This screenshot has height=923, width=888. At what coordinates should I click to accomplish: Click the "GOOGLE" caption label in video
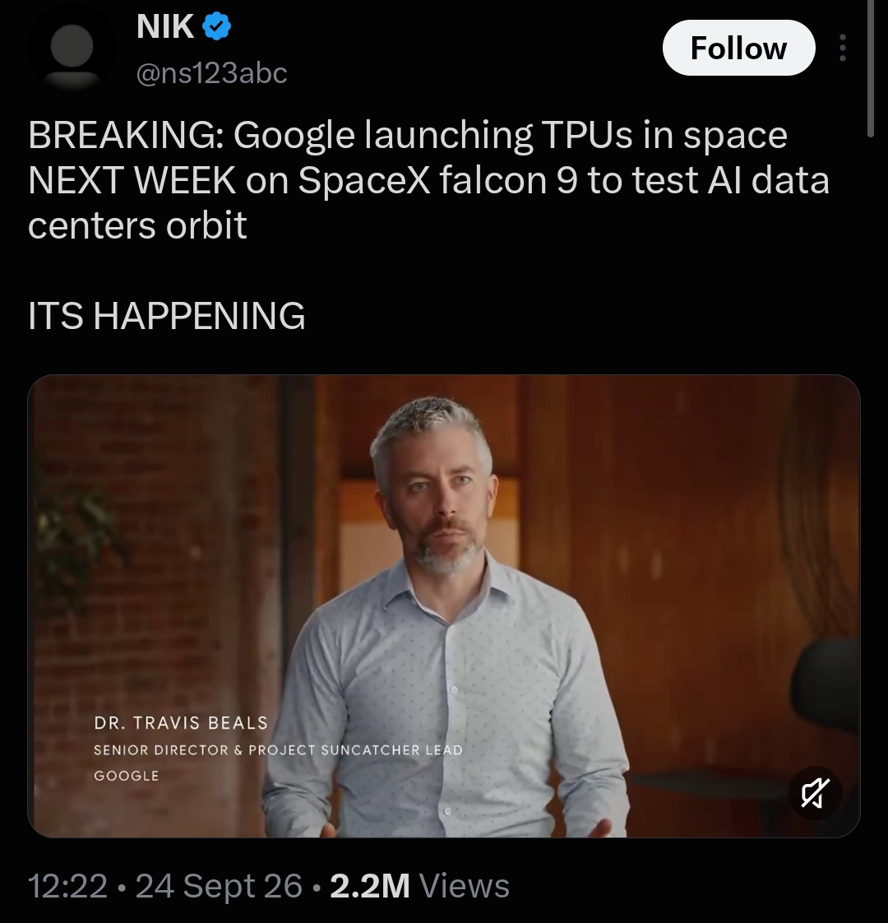click(127, 776)
